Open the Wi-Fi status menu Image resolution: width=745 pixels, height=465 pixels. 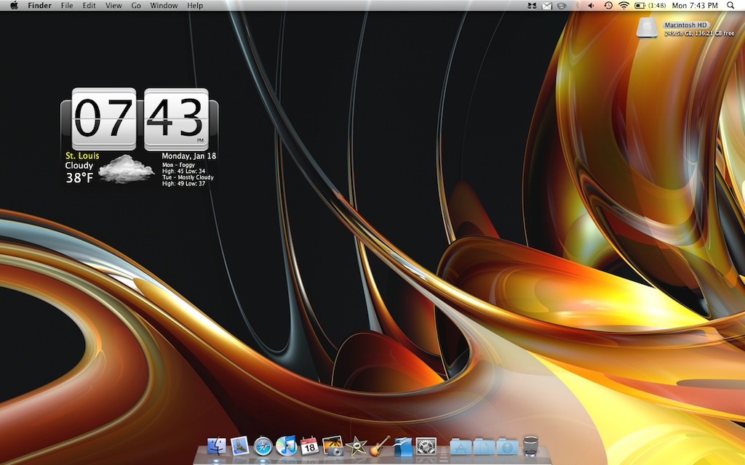click(x=624, y=6)
